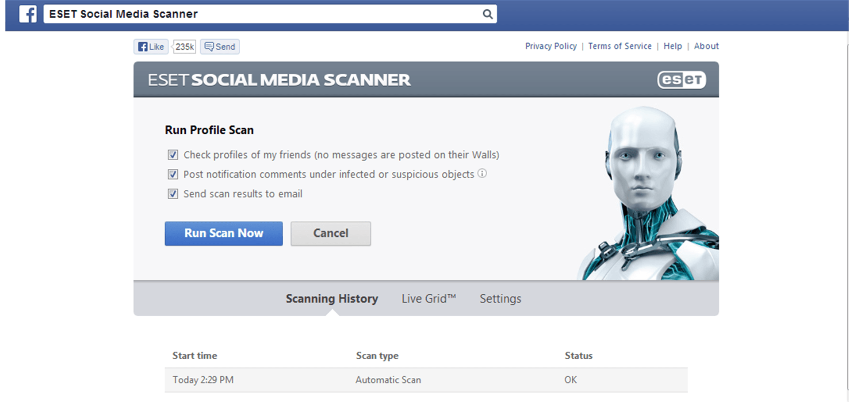
Task: Click the Facebook logo icon
Action: 28,14
